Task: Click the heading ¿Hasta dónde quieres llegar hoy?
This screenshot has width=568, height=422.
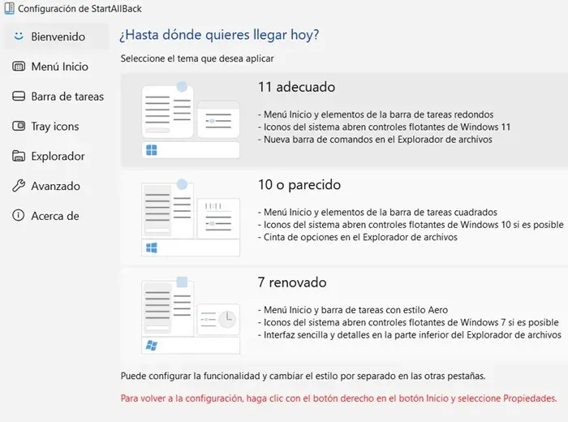Action: [219, 35]
